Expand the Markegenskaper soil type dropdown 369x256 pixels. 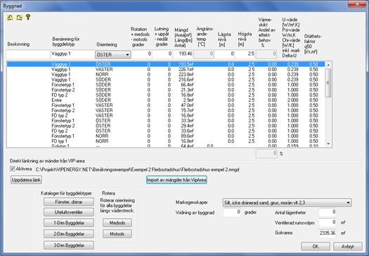[287, 203]
